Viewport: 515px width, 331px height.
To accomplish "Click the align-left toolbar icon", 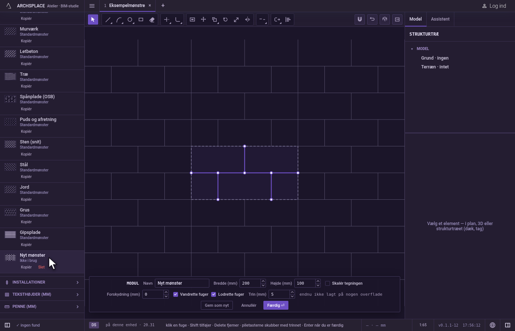I will pos(288,19).
